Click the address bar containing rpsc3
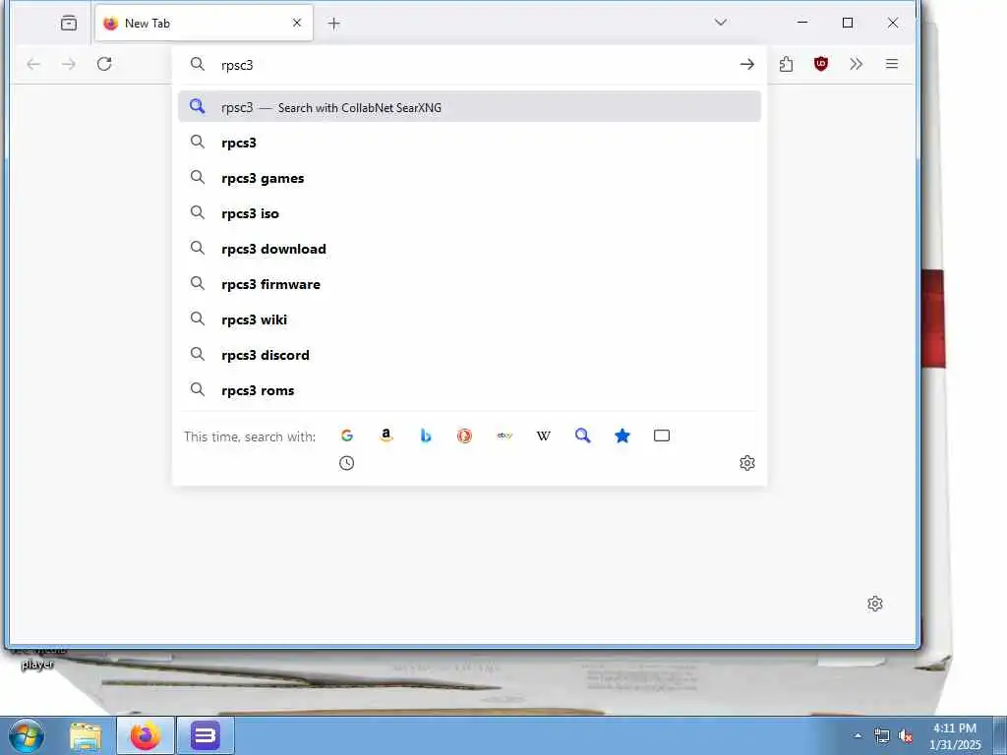1007x755 pixels. pyautogui.click(x=469, y=65)
